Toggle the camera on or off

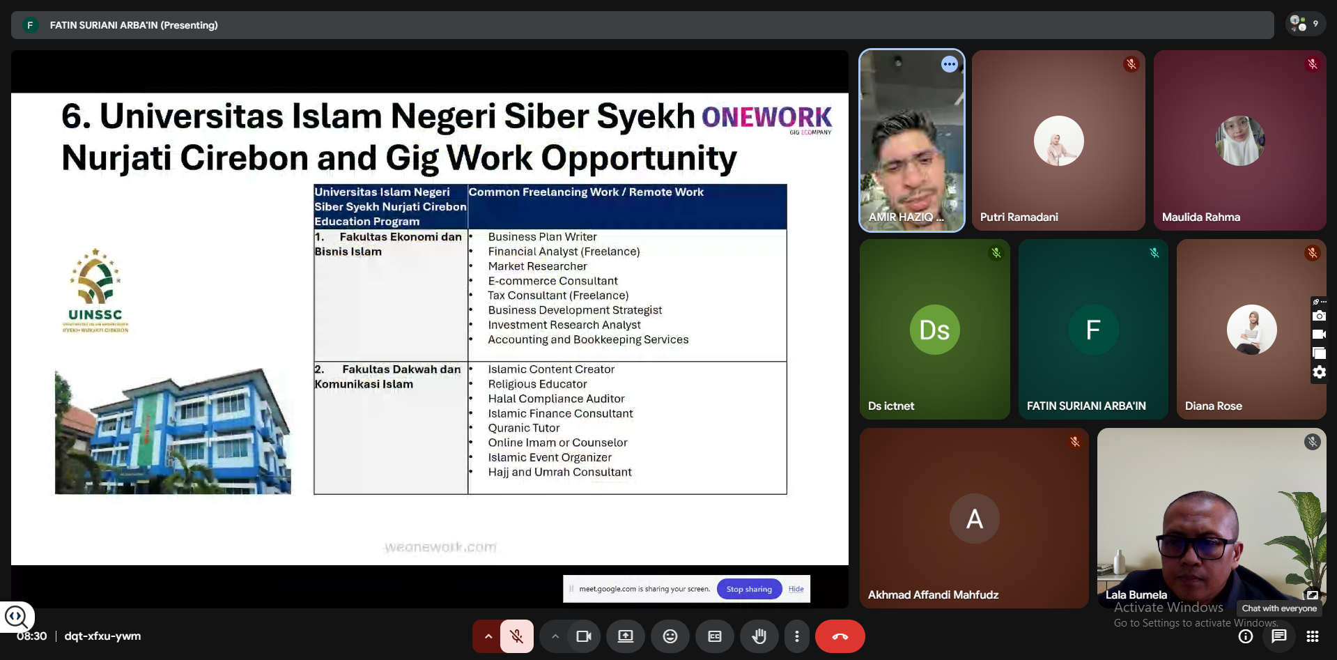coord(584,636)
